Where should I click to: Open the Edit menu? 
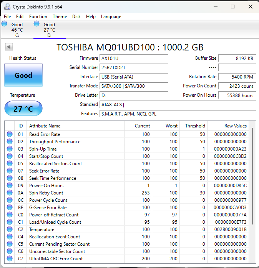tap(20, 17)
